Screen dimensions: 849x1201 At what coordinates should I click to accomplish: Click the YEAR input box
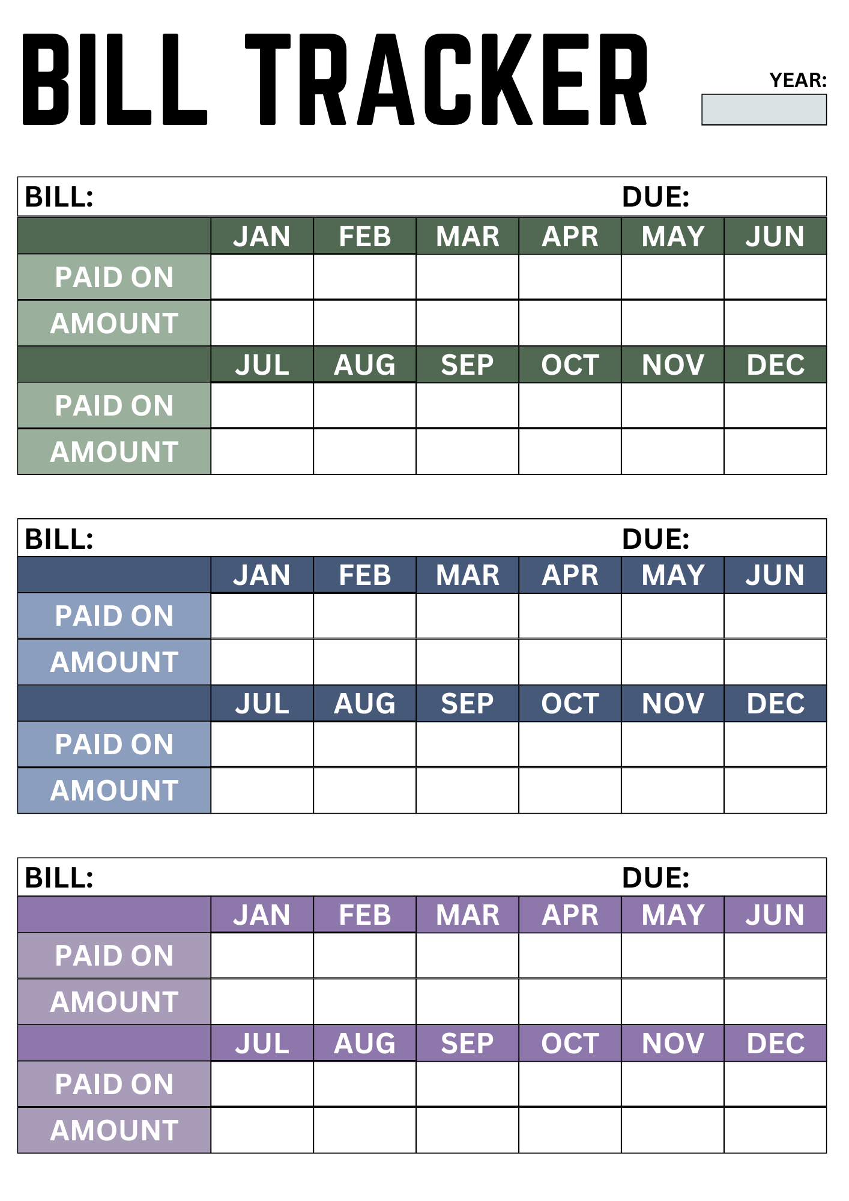click(764, 109)
